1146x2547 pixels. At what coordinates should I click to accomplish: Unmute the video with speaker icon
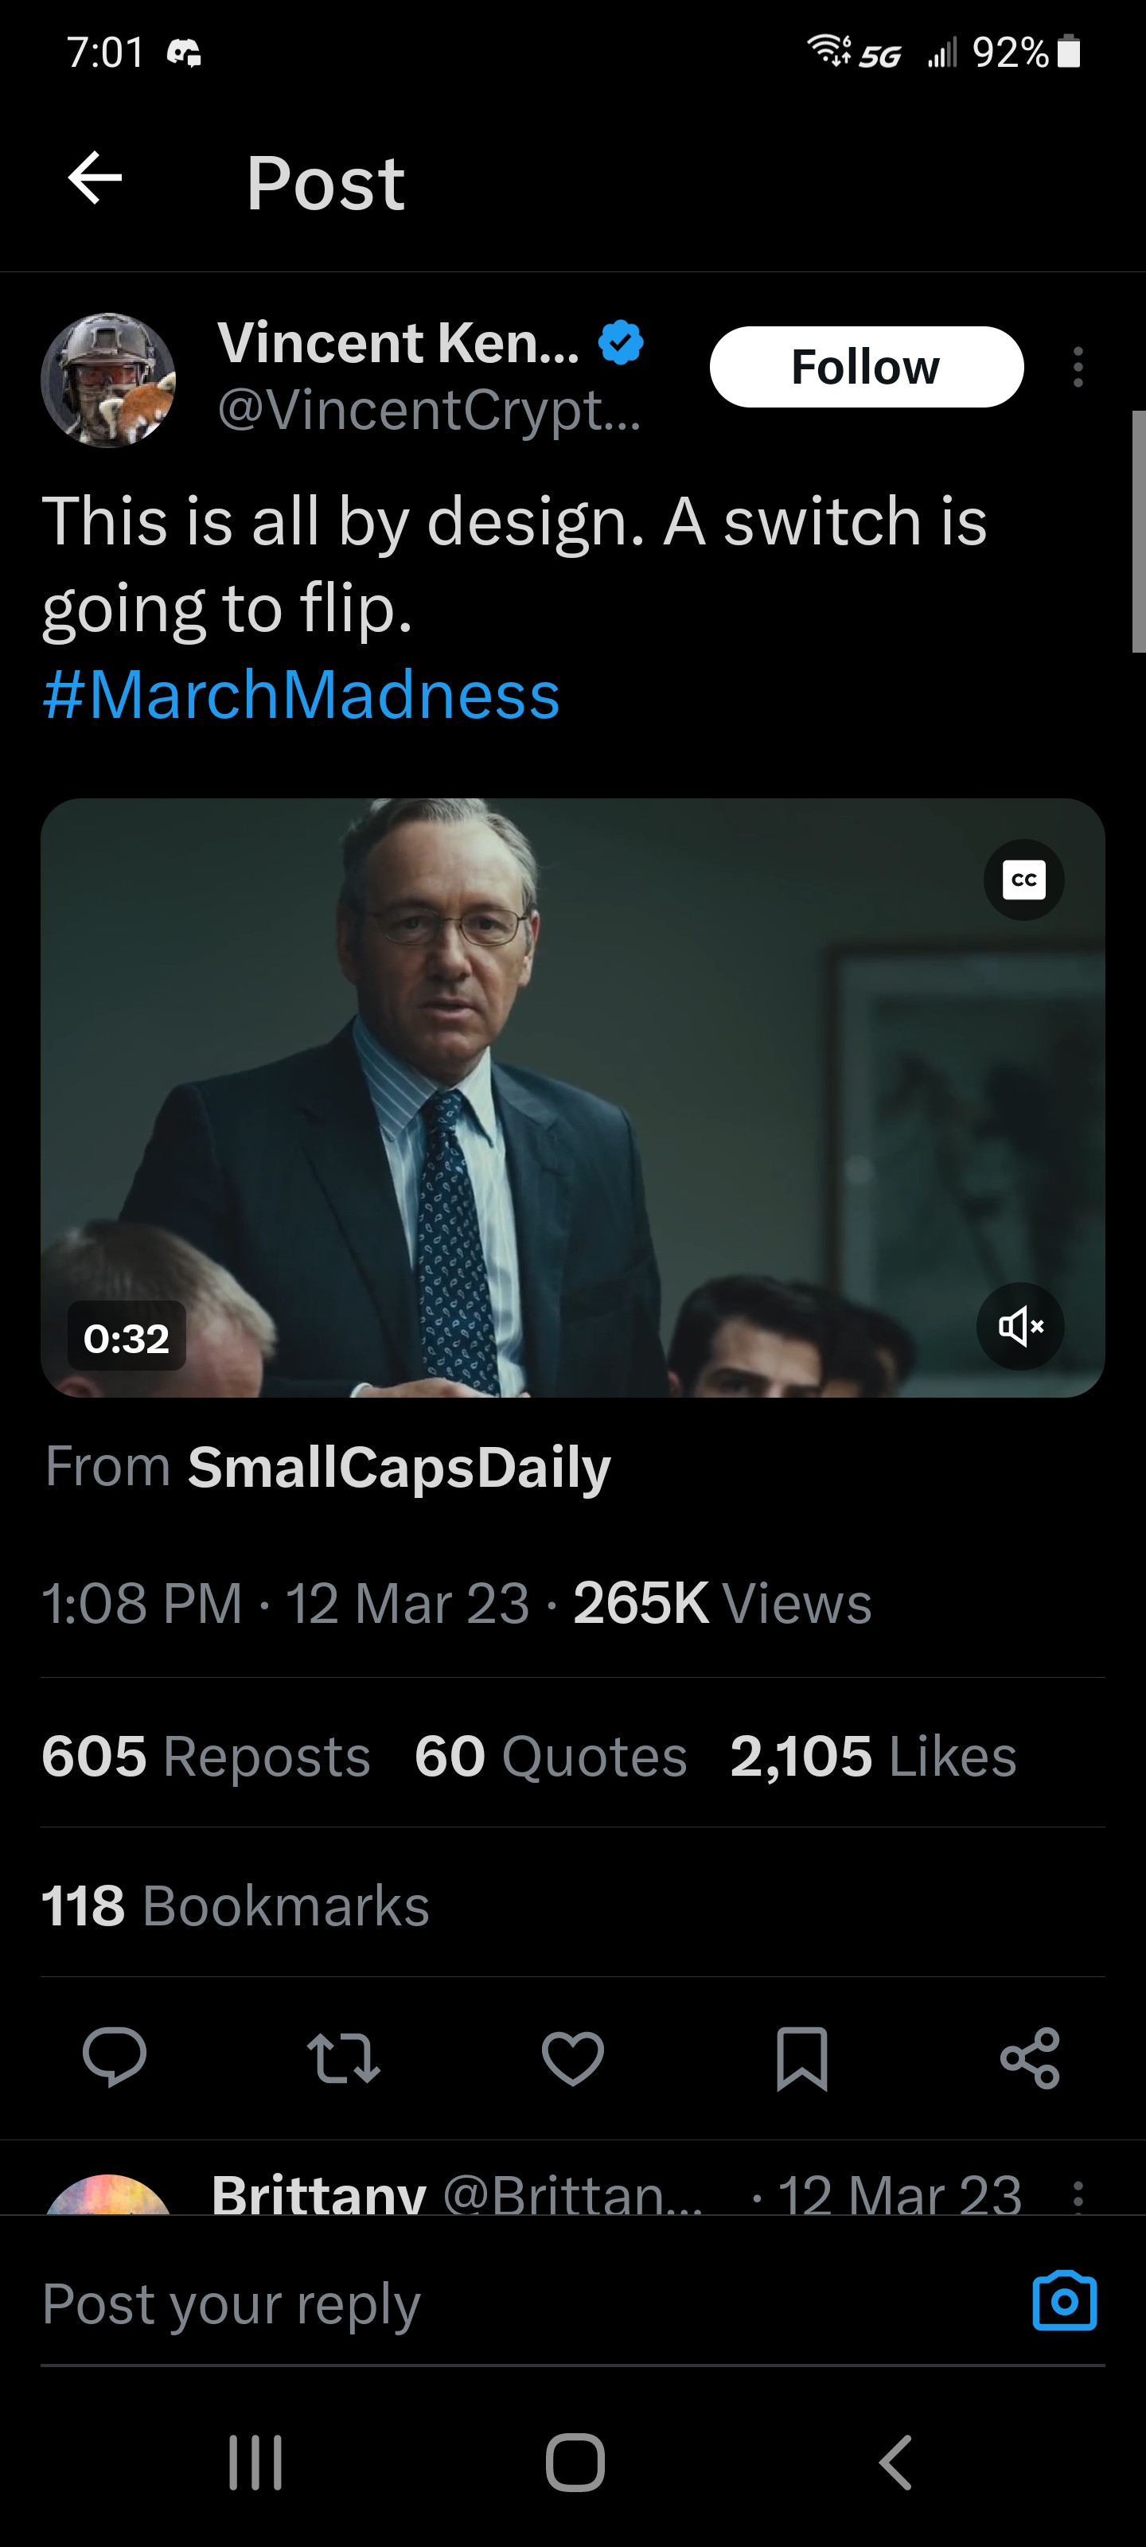[x=1020, y=1326]
